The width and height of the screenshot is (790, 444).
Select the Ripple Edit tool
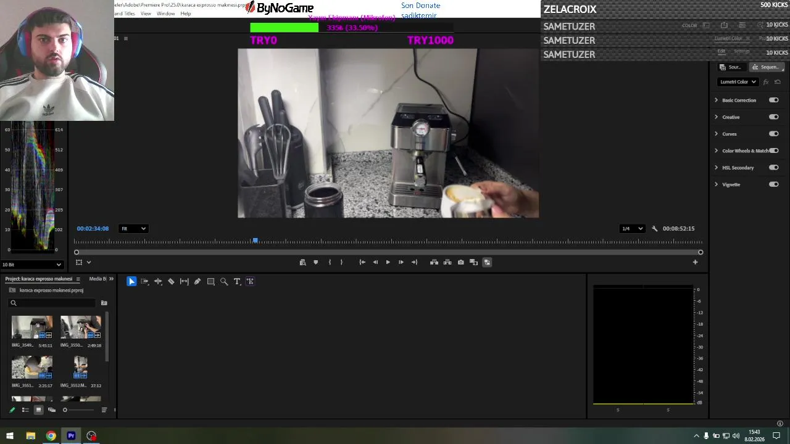point(158,281)
